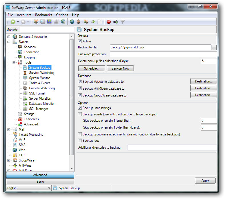The width and height of the screenshot is (225, 199).
Task: Click the two-computers toolbar icon
Action: pyautogui.click(x=43, y=22)
